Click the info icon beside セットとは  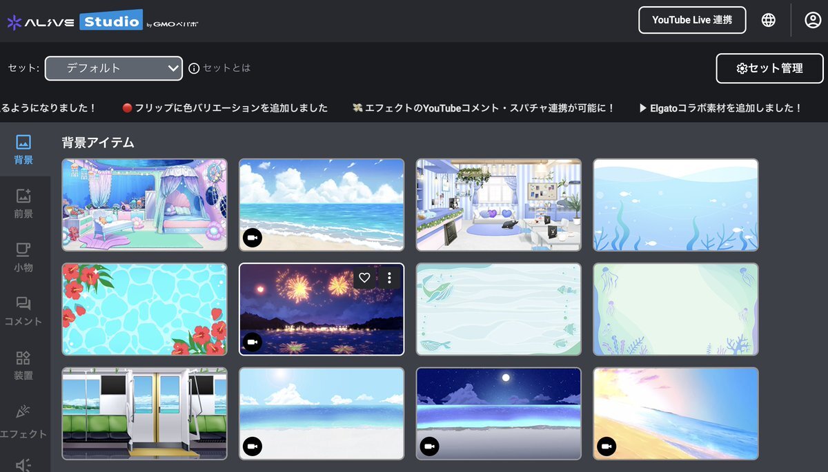click(194, 68)
